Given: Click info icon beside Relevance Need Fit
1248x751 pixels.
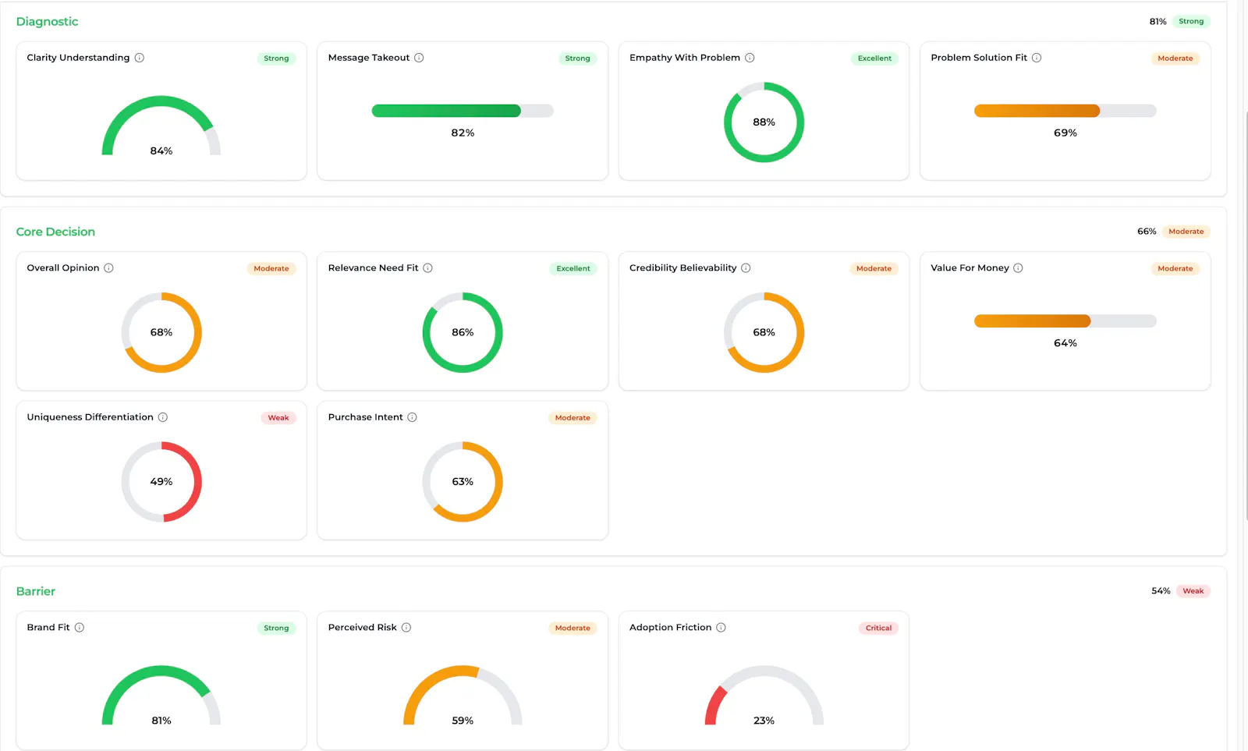Looking at the screenshot, I should coord(428,268).
